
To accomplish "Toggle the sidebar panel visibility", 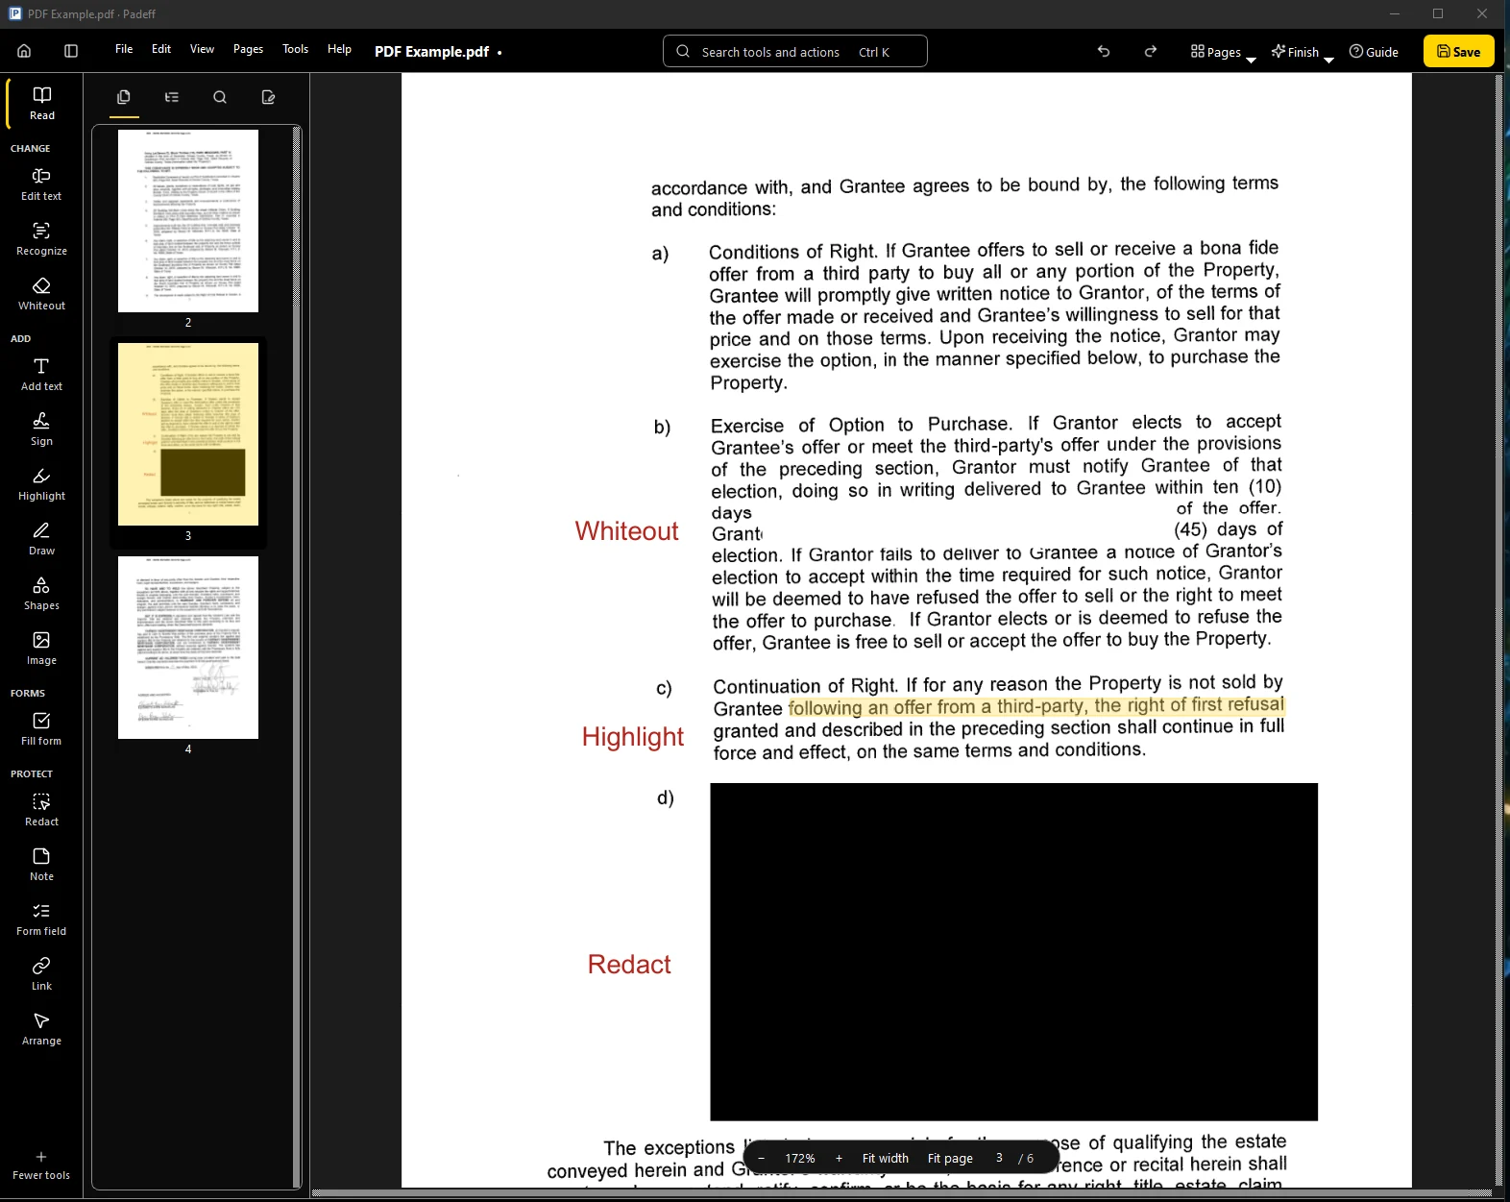I will tap(71, 51).
